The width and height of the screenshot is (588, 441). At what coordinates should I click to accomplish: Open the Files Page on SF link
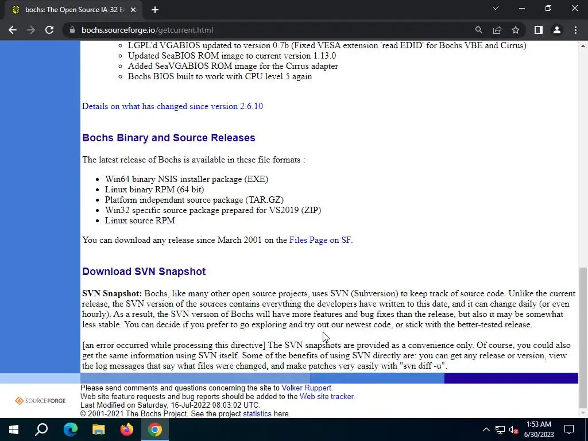click(321, 240)
